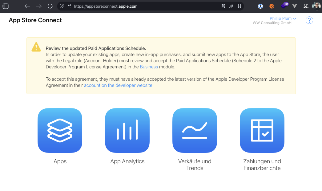This screenshot has height=191, width=322.
Task: Open the extension with 19 badge
Action: coord(284,6)
